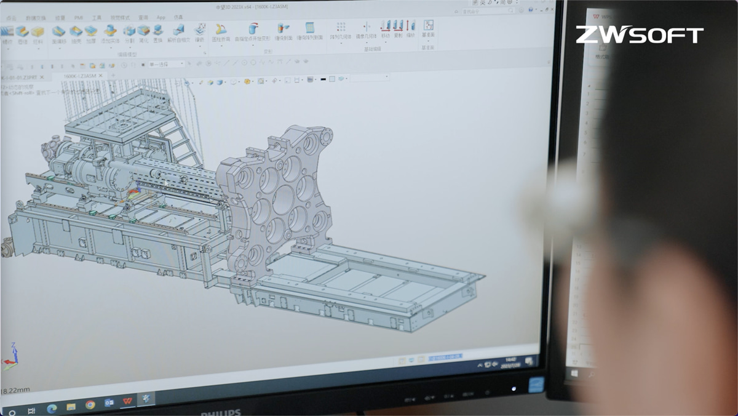Select the 添加实体 (add solid) tool
This screenshot has width=738, height=416.
click(110, 34)
